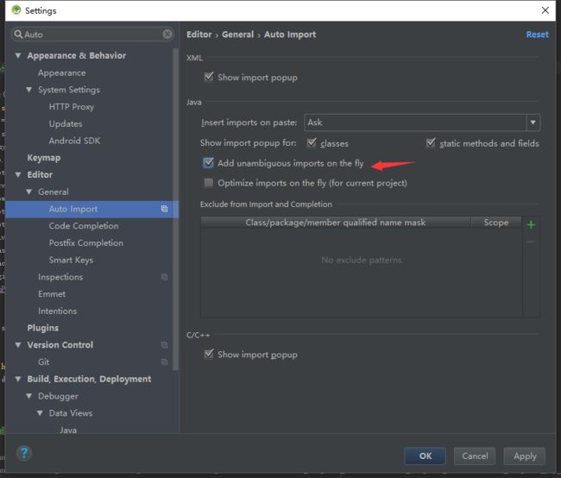Click the Reset link
The height and width of the screenshot is (478, 561).
coord(537,35)
